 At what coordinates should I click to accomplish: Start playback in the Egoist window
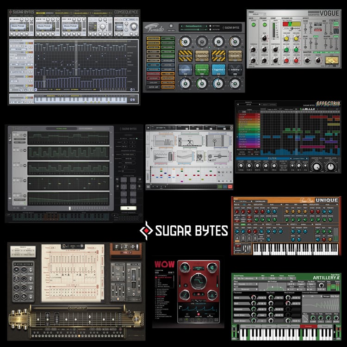click(x=148, y=128)
